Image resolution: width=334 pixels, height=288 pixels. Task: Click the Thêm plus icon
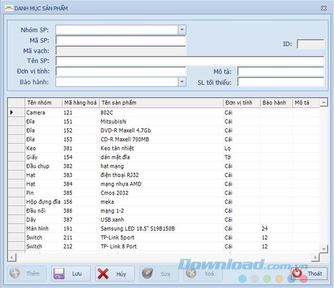15,274
